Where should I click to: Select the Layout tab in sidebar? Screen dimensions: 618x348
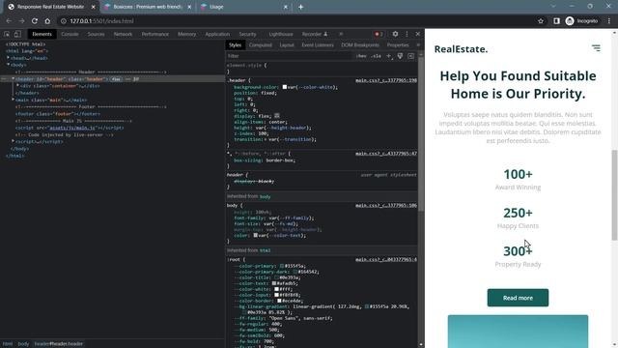click(x=287, y=45)
